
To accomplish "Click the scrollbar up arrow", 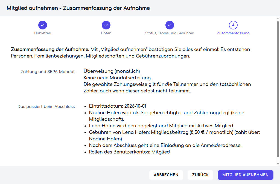I will 278,19.
